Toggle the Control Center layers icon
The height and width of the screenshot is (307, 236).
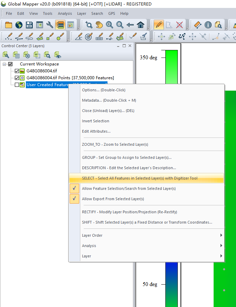point(60,25)
